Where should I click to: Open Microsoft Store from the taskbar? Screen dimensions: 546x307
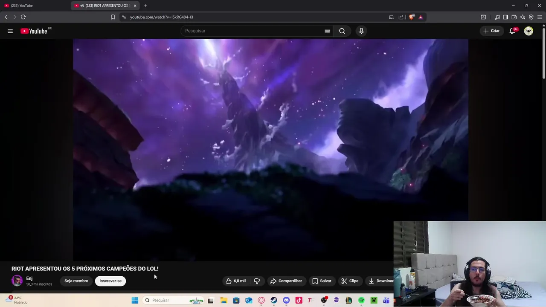pos(236,300)
